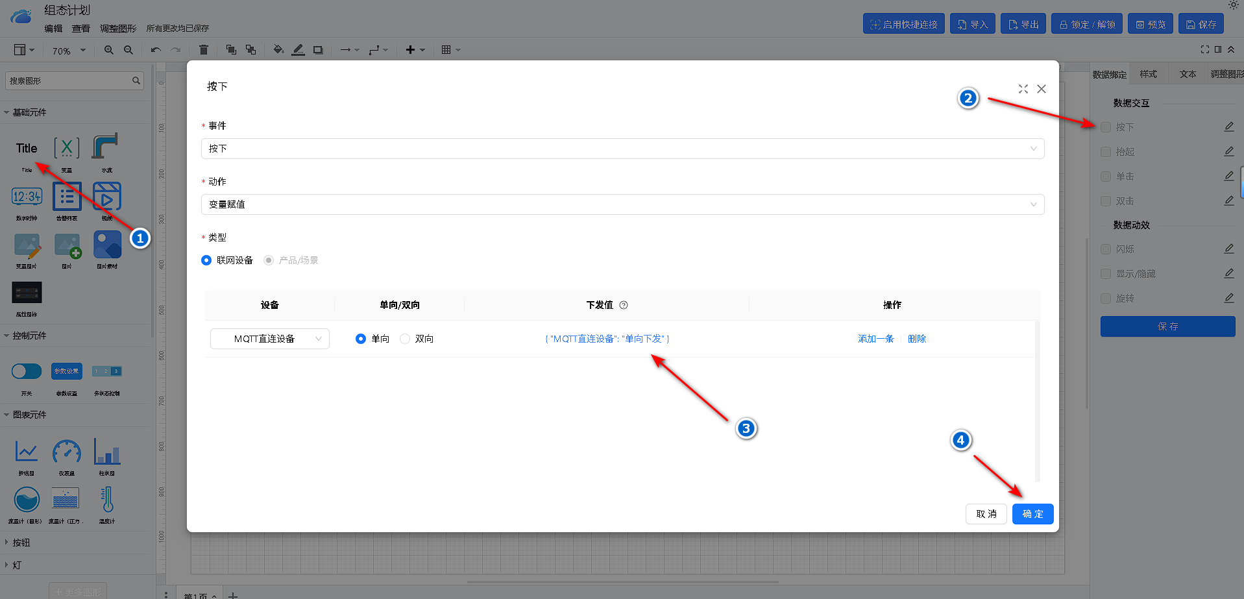Check the 抬起 checkbox

1106,152
